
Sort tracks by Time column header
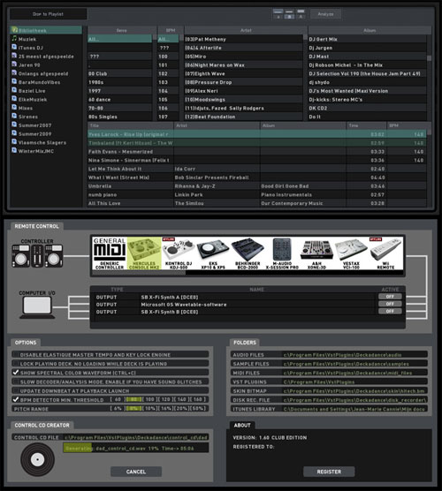(x=366, y=125)
